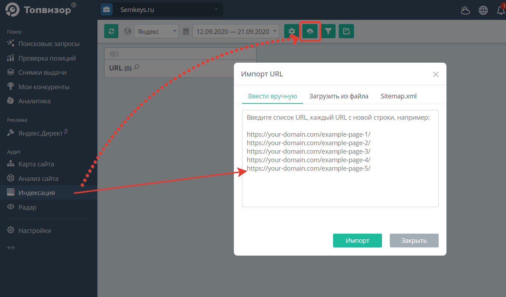Expand the Semkeys.ru project selector
Viewport: 506px width, 297px height.
(x=162, y=10)
